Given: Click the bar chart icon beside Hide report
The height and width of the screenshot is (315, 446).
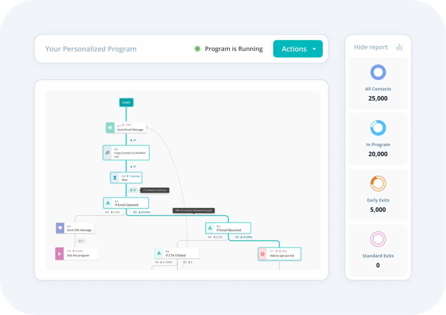Looking at the screenshot, I should tap(400, 47).
